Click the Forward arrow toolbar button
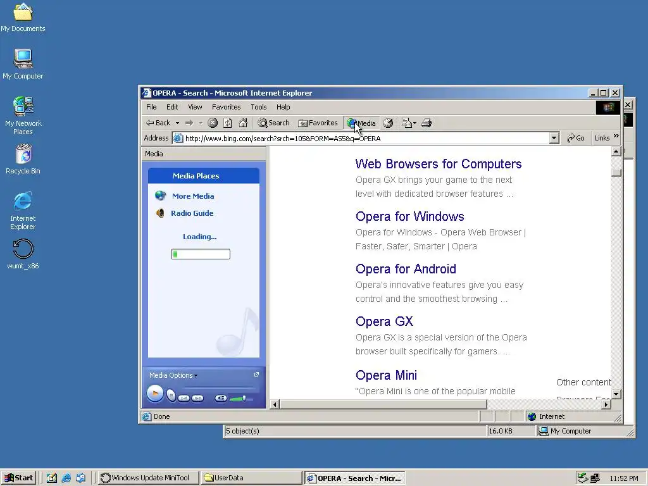648x486 pixels. click(x=189, y=123)
